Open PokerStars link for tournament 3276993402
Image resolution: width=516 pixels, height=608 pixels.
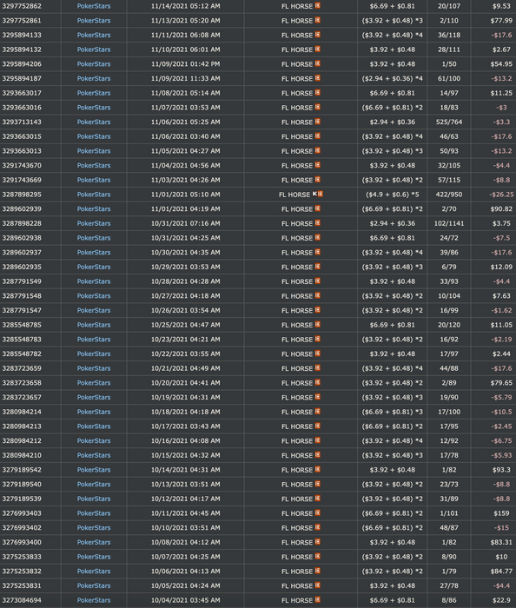pyautogui.click(x=94, y=528)
